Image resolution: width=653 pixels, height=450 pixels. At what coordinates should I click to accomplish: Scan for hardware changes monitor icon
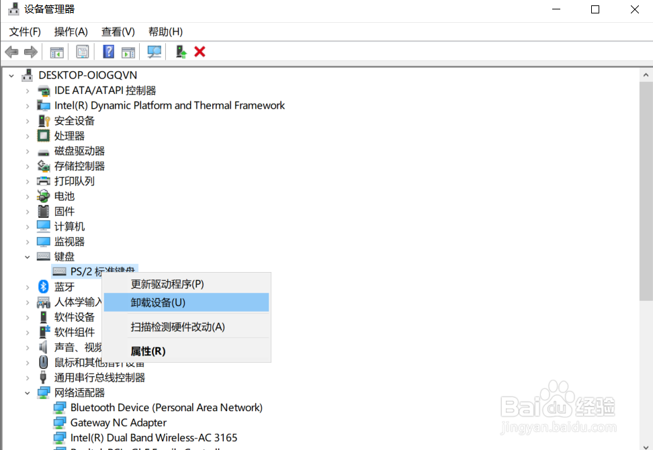click(154, 52)
